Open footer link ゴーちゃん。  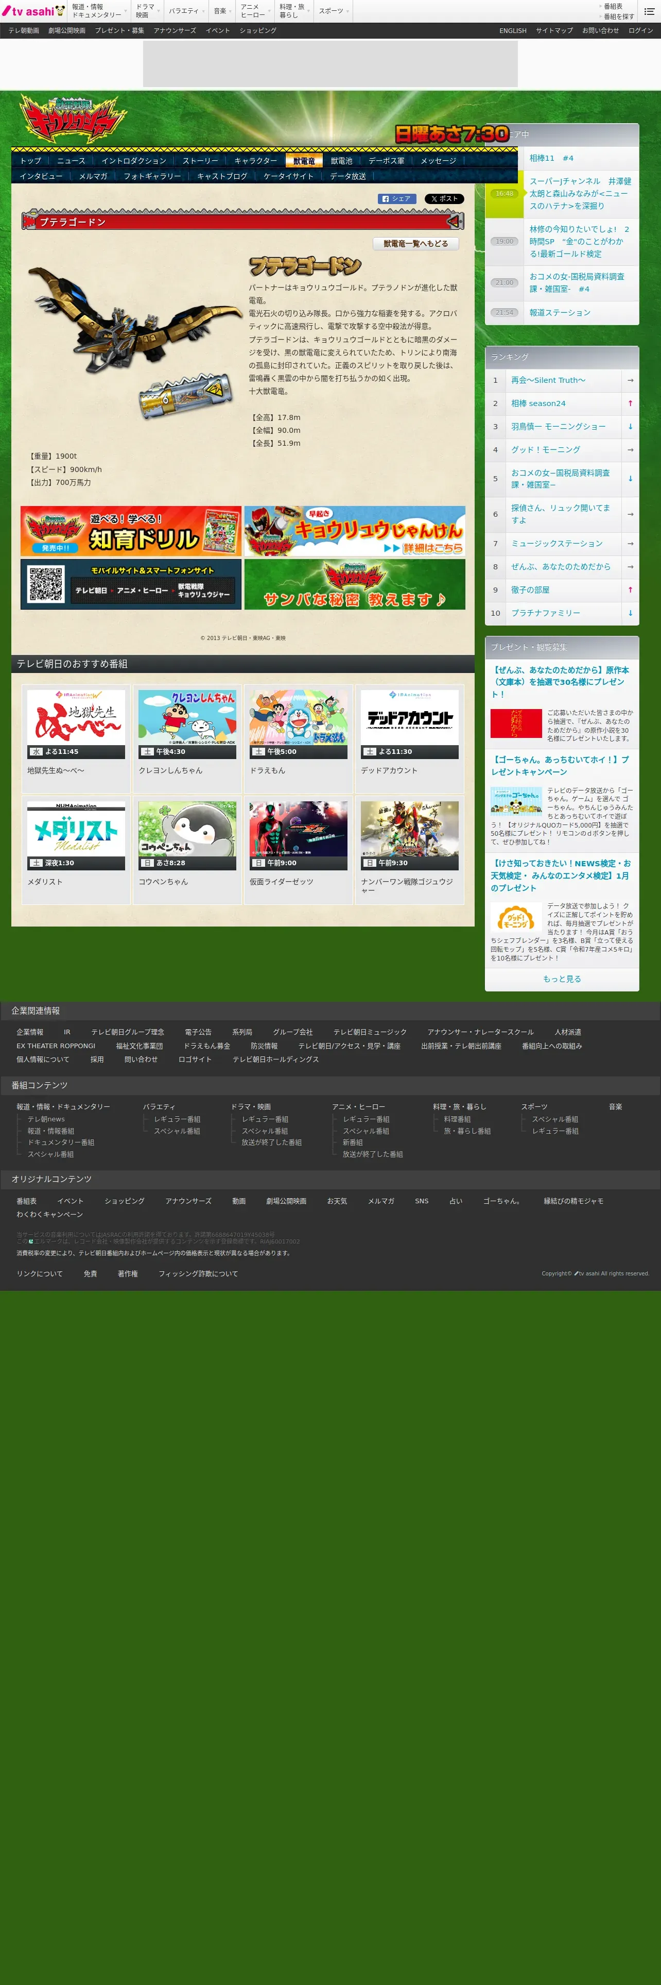coord(502,1201)
